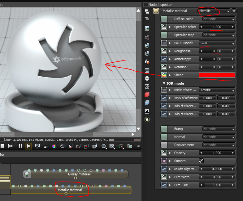Viewport: 243px width, 201px height.
Task: Select the Glossy material node
Action: tap(76, 174)
